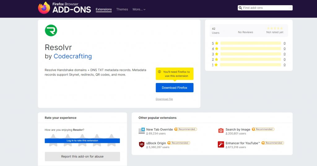
Task: Open the New Tab Override extension
Action: 159,129
